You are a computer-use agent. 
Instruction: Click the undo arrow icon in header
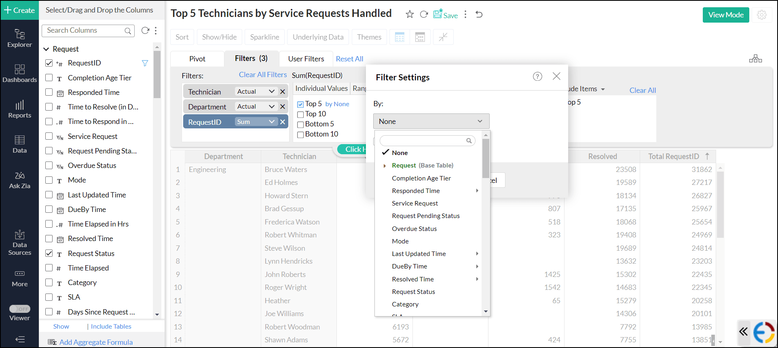[479, 15]
